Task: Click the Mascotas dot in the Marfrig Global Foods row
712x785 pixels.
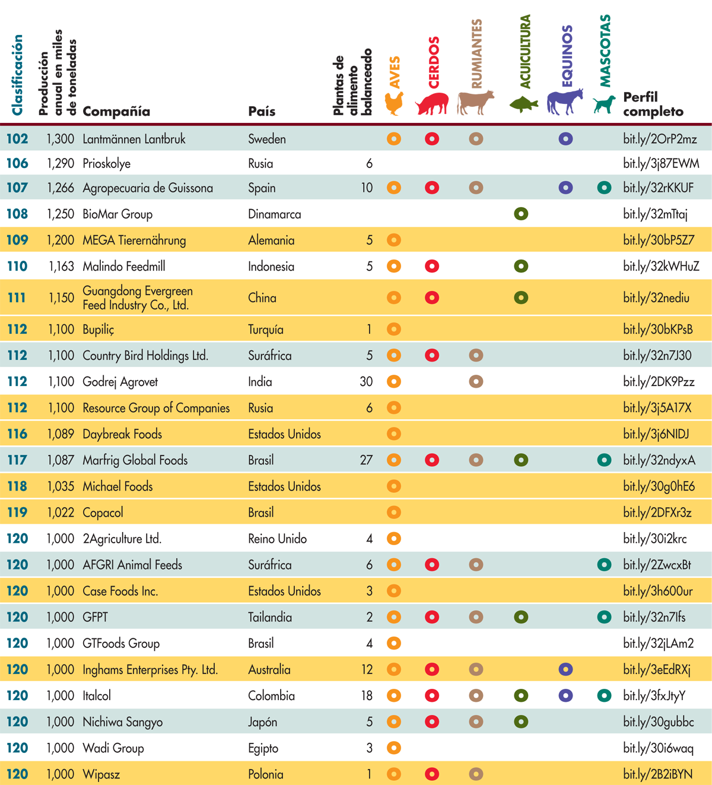Action: pos(604,460)
